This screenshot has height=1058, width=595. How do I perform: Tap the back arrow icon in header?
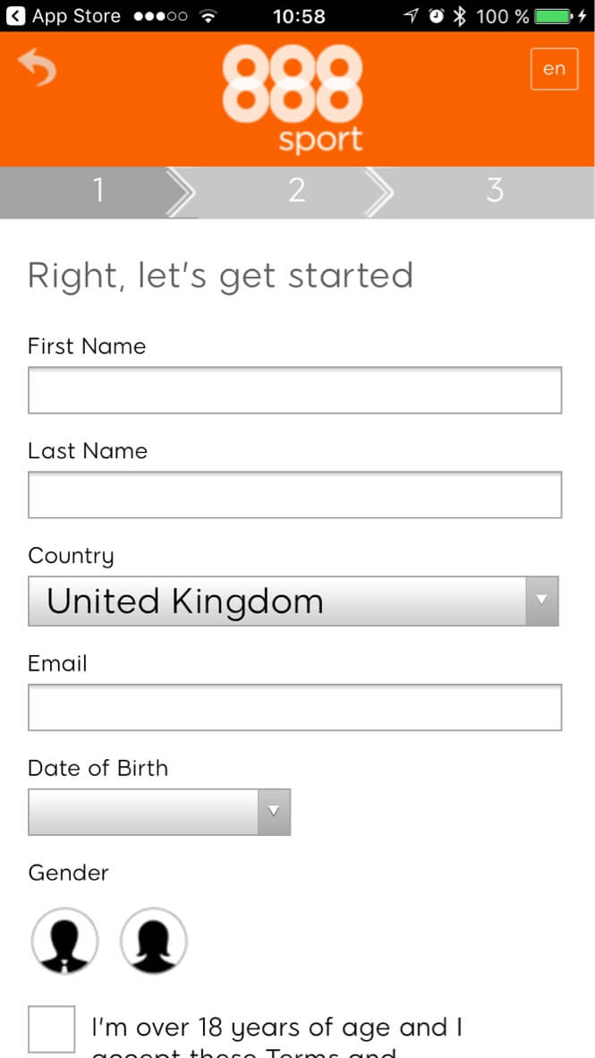(x=37, y=67)
